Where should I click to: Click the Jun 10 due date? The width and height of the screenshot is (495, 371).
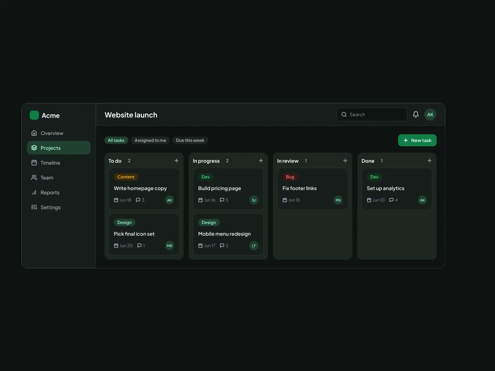[x=379, y=200]
